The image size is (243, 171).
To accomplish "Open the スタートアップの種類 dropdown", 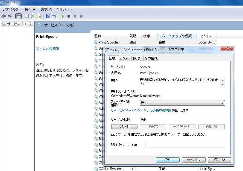I will click(x=182, y=103).
